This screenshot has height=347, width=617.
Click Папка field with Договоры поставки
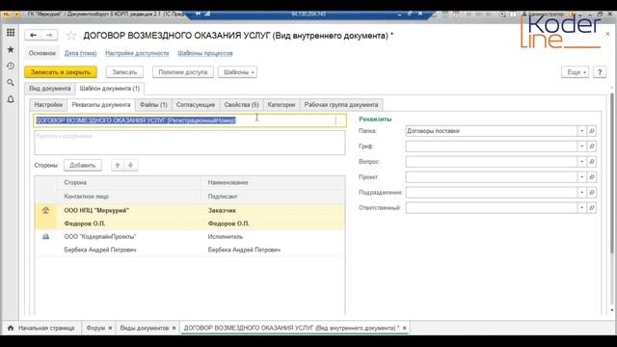pyautogui.click(x=491, y=131)
